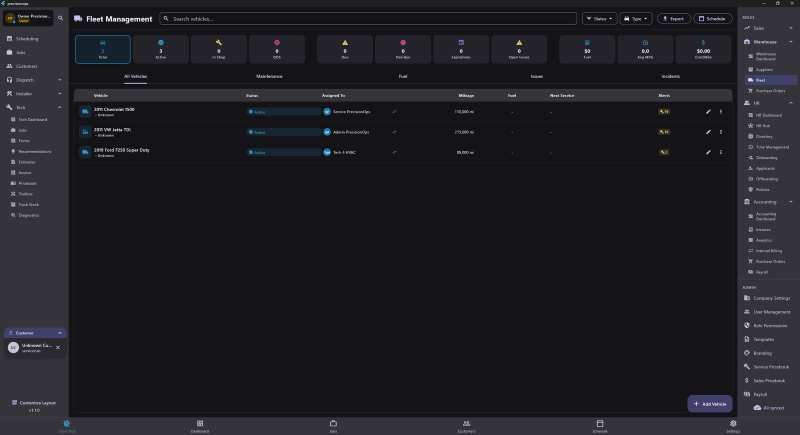Open Schedule in the bottom bar

click(x=600, y=426)
